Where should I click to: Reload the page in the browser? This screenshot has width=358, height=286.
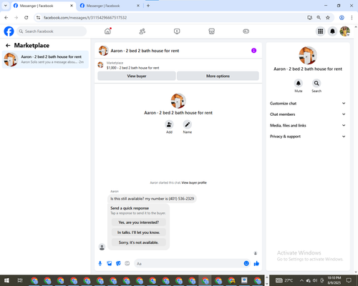[x=26, y=17]
